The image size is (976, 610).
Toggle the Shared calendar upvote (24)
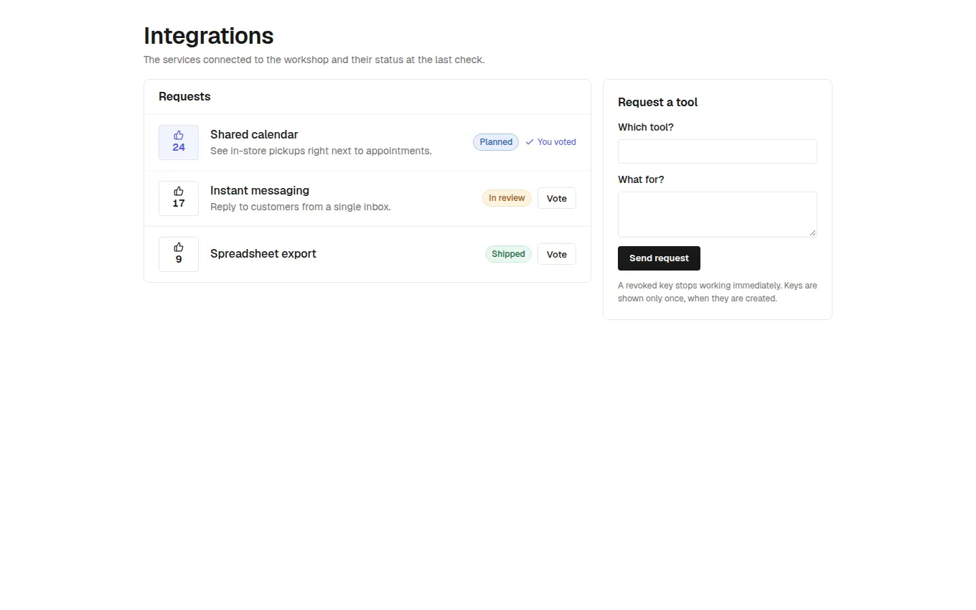[179, 142]
